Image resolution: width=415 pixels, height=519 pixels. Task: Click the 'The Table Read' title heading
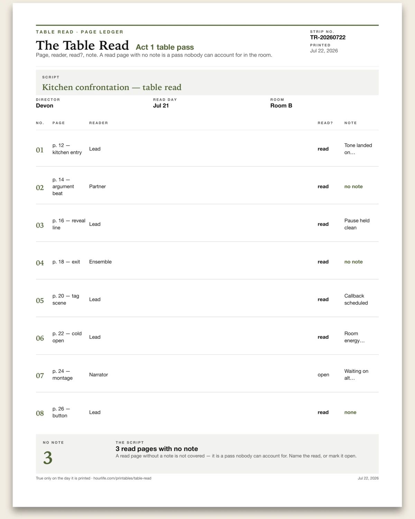[82, 45]
